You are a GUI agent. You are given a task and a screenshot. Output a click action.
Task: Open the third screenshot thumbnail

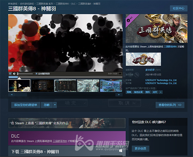click(65, 86)
